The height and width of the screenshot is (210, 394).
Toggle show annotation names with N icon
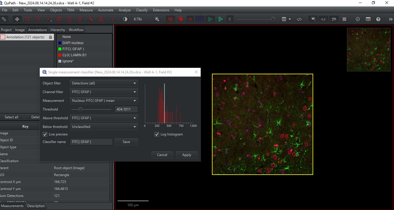click(x=190, y=19)
